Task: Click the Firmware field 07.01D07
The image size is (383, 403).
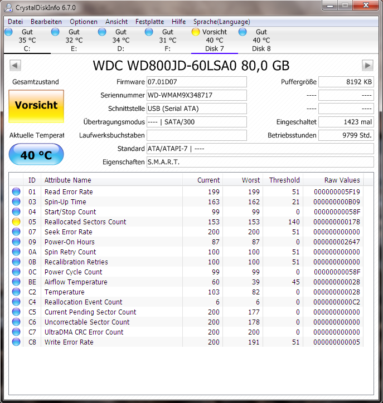Action: pyautogui.click(x=197, y=82)
